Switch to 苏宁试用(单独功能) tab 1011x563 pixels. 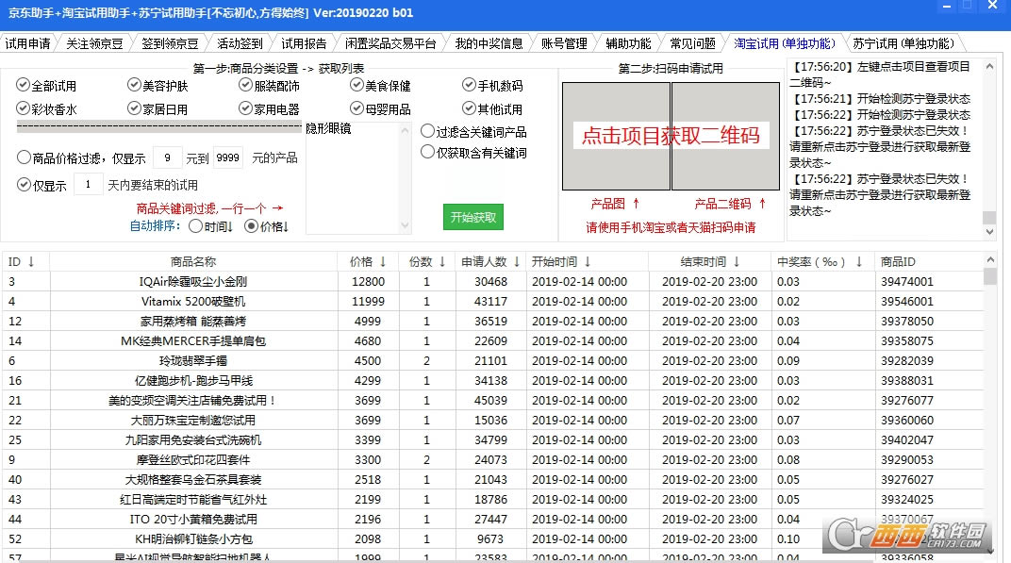[903, 43]
